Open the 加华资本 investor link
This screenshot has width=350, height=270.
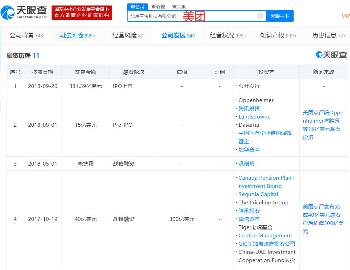tap(249, 150)
